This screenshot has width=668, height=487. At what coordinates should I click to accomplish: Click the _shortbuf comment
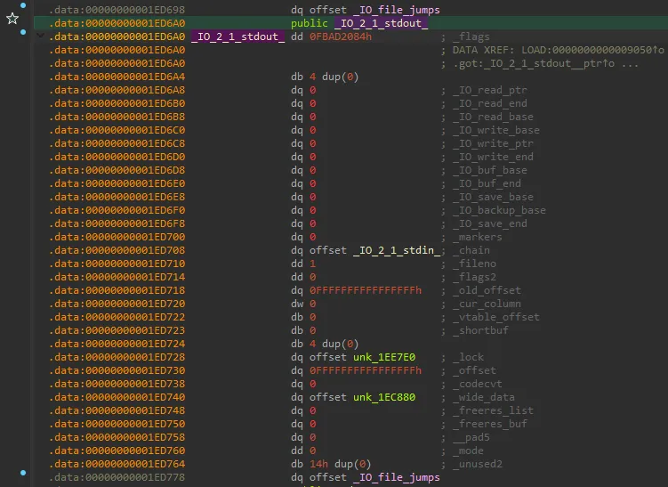pyautogui.click(x=480, y=330)
